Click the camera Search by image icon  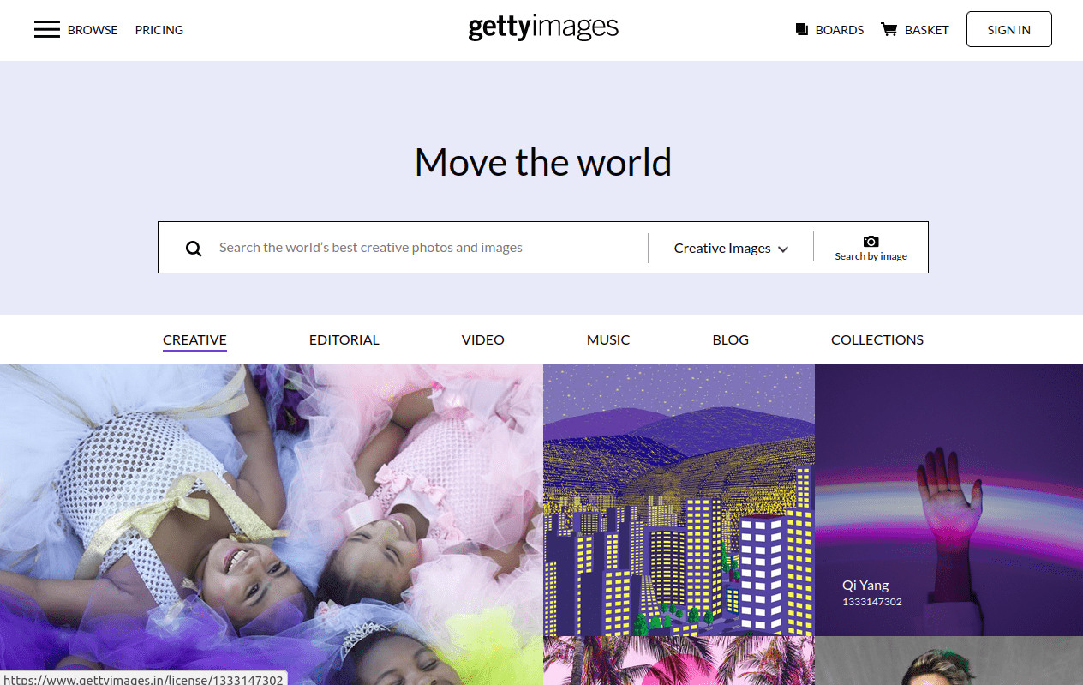pos(871,242)
